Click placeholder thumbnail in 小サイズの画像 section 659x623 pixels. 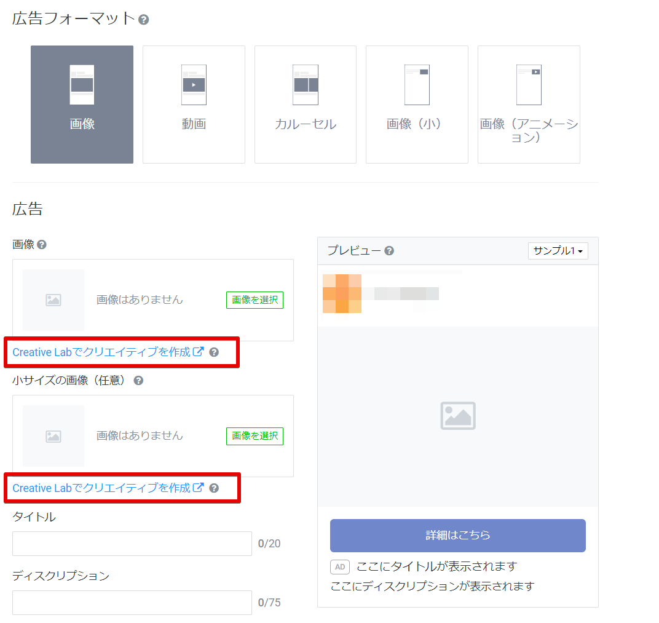click(53, 436)
